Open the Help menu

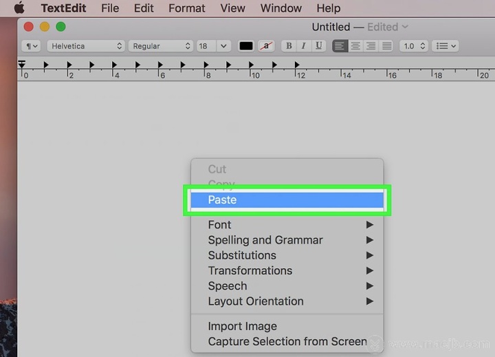pyautogui.click(x=329, y=8)
